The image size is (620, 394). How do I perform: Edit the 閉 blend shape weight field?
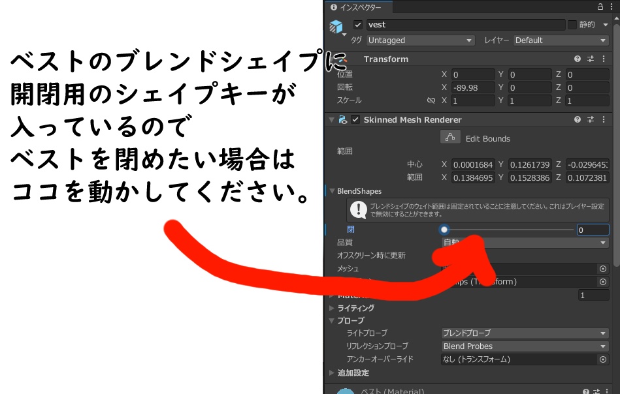(x=593, y=230)
